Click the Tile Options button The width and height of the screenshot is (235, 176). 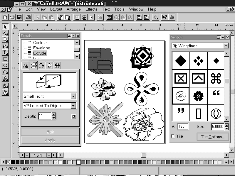click(213, 137)
